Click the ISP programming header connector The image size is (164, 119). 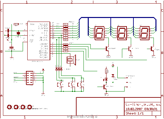tap(30, 78)
